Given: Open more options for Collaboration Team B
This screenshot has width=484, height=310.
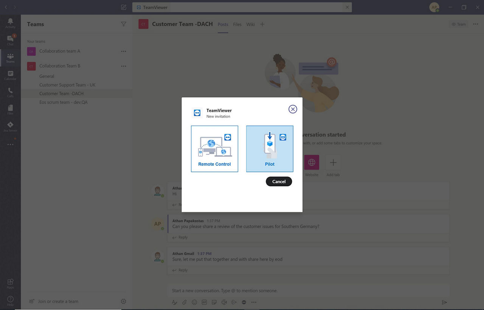Looking at the screenshot, I should [123, 66].
